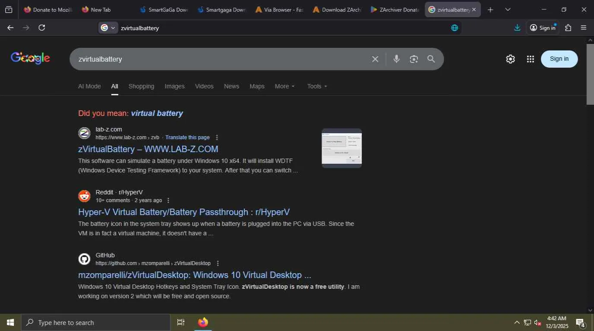Close the zvirtualbattery tab

(474, 9)
